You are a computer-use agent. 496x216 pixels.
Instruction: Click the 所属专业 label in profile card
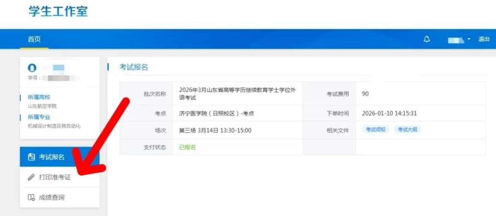click(39, 117)
